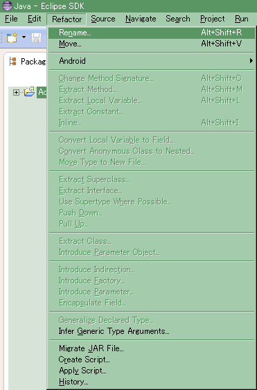This screenshot has width=257, height=390.
Task: Open the Navigate menu
Action: pos(141,19)
